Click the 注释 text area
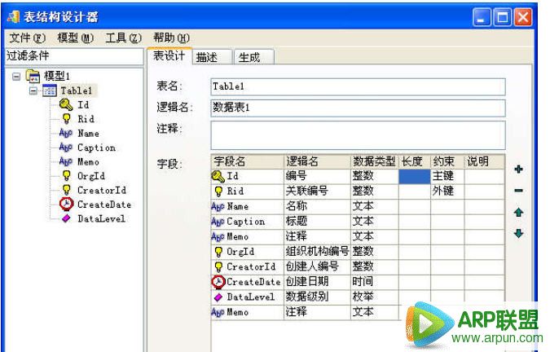Screen dimensions: 550x352 click(357, 134)
